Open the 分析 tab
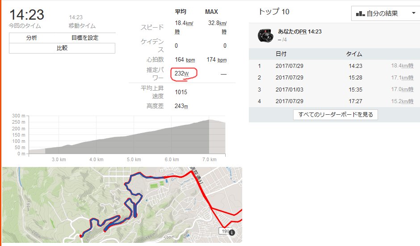The height and width of the screenshot is (246, 420). pyautogui.click(x=31, y=38)
